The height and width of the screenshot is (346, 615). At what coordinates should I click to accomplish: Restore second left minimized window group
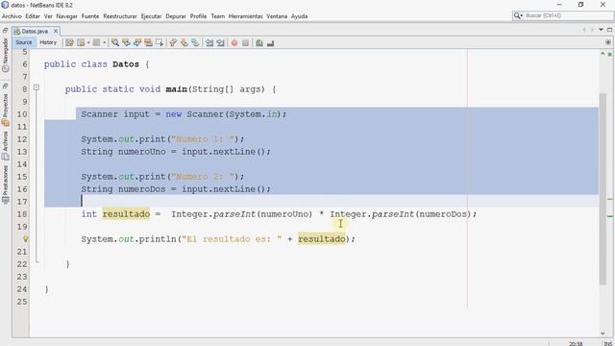coord(6,86)
